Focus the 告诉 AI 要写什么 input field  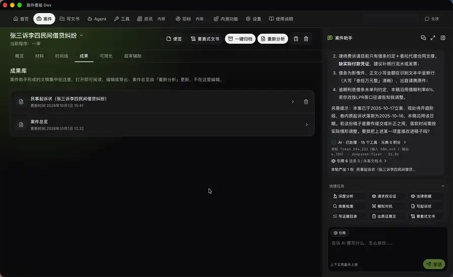387,247
